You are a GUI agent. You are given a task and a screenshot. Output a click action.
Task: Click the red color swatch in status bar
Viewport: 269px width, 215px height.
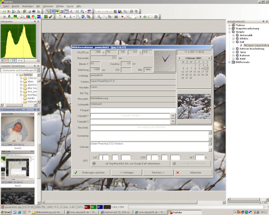click(x=87, y=207)
